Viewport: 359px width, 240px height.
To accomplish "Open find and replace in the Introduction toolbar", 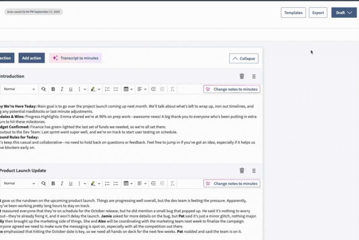I will coord(43,89).
